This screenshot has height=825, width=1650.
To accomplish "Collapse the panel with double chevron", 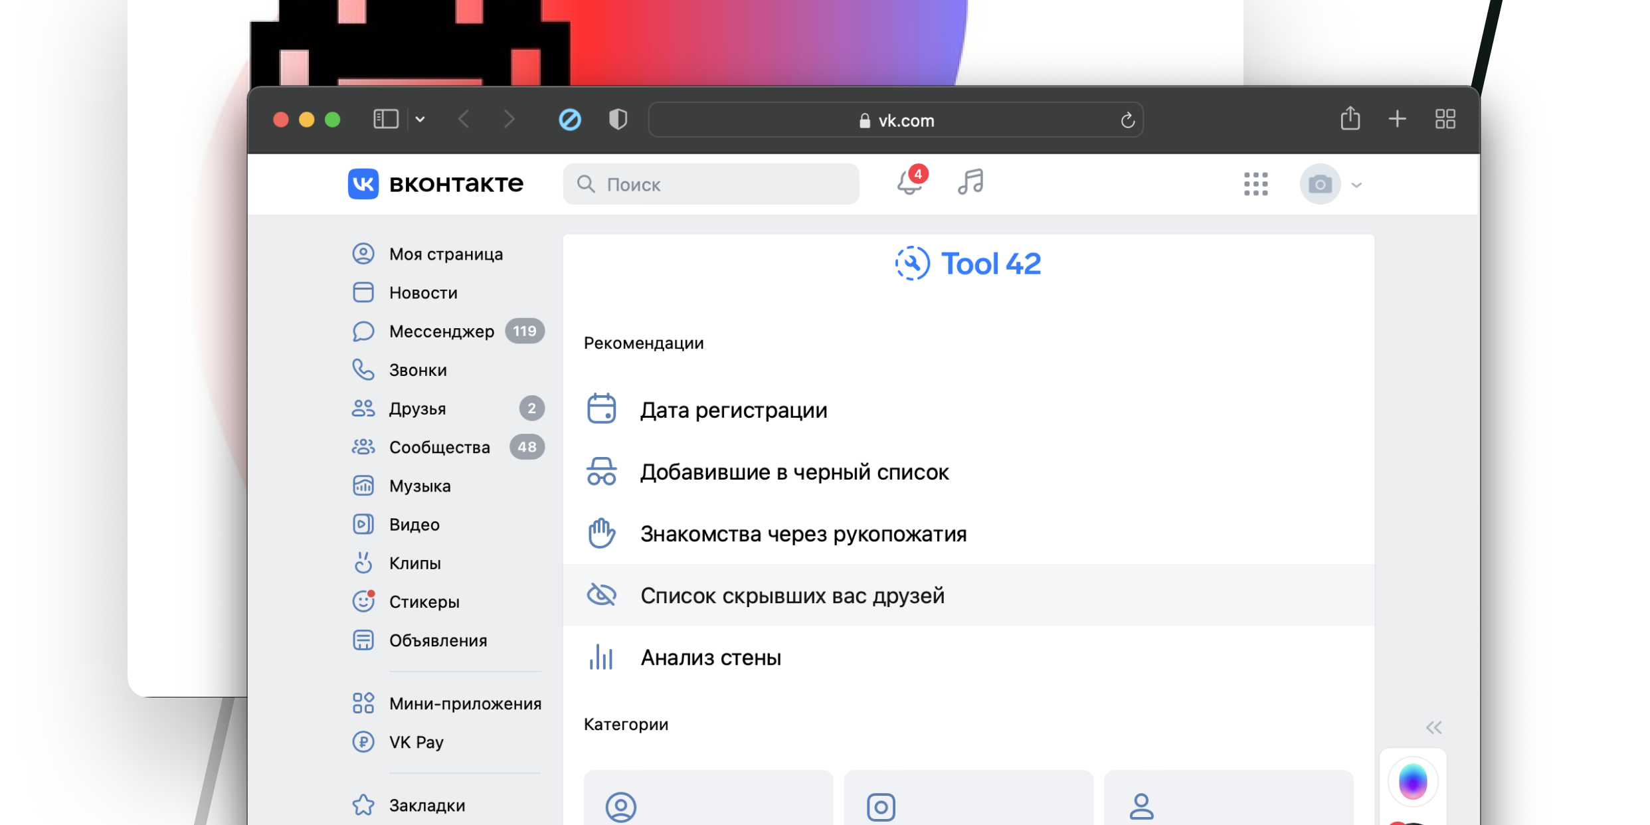I will click(1433, 727).
